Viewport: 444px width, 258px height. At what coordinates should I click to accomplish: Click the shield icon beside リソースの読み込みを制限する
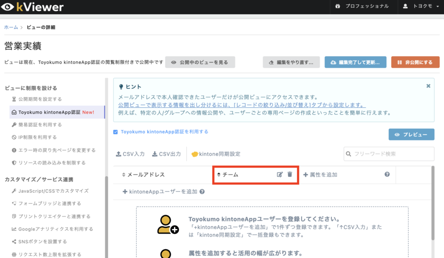click(x=14, y=163)
